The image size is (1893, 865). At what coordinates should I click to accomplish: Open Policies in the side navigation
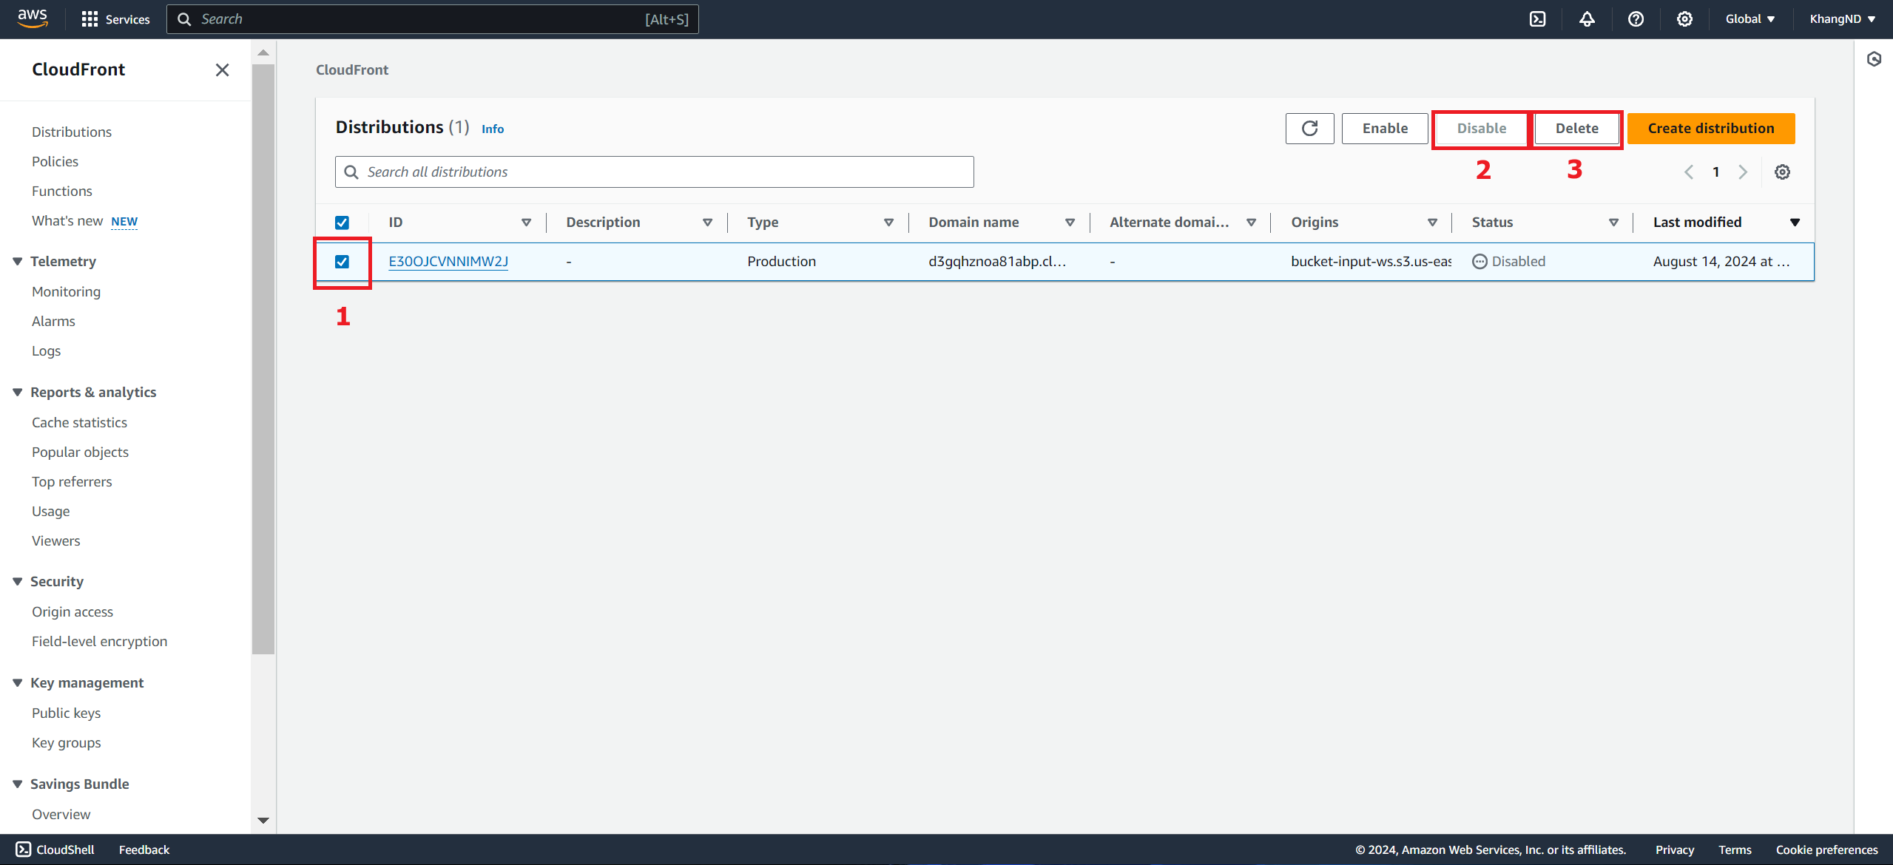[55, 161]
